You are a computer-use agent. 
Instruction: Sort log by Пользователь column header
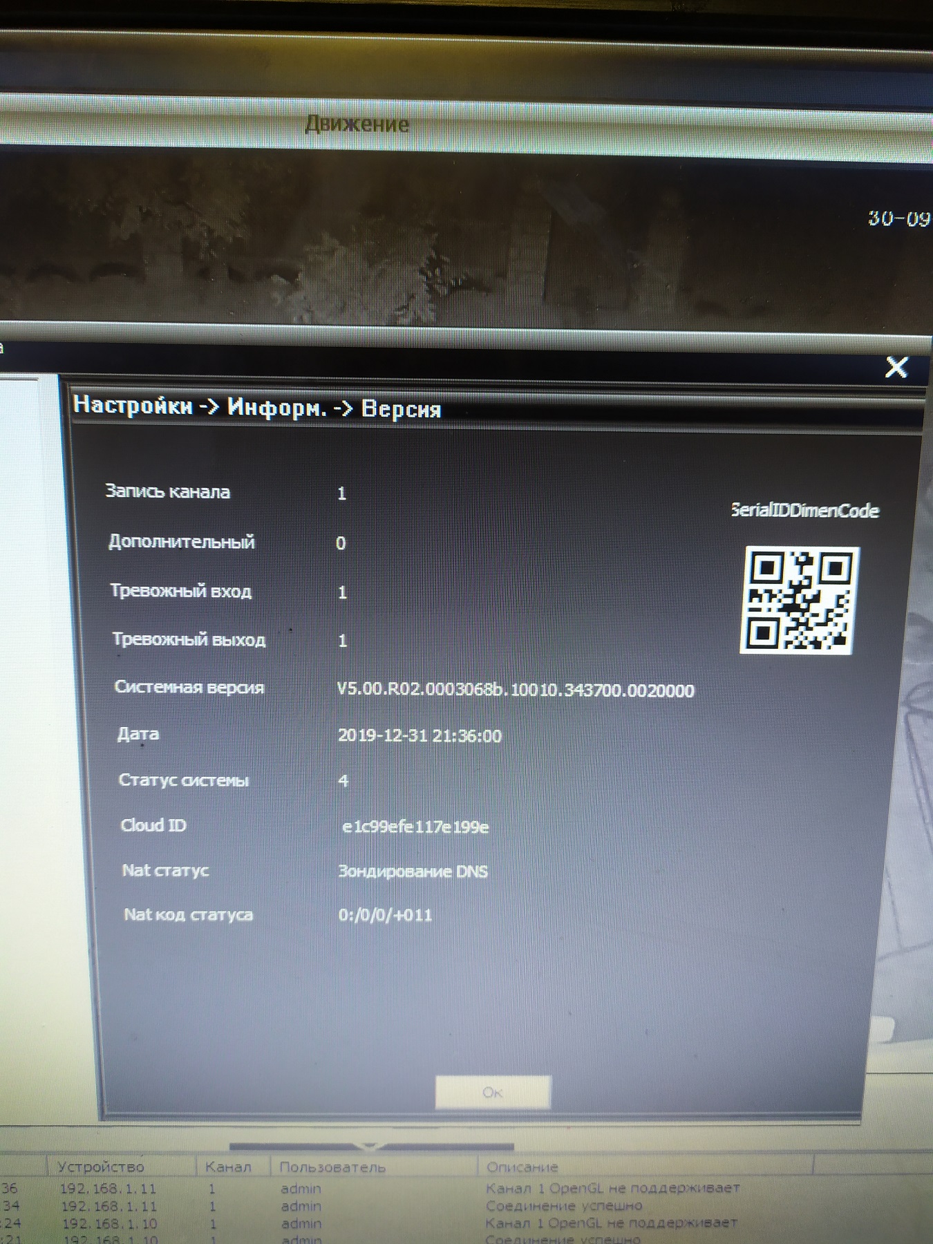click(x=332, y=1167)
